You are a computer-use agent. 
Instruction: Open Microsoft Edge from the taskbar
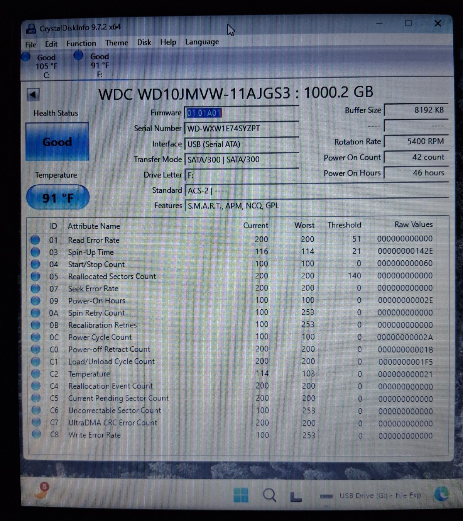[441, 494]
